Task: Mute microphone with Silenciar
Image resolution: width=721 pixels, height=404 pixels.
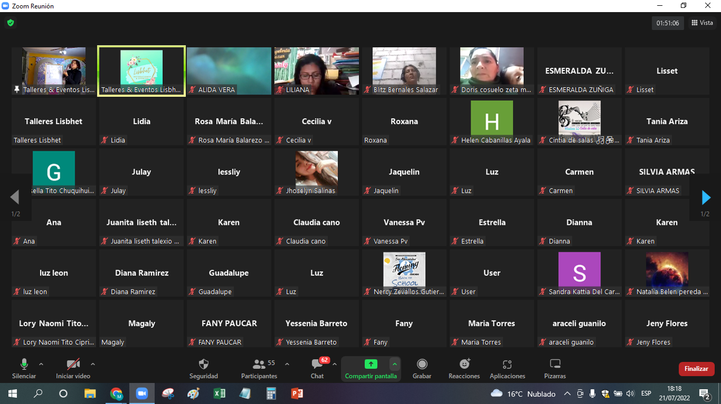Action: [24, 368]
